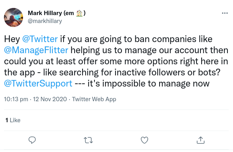The width and height of the screenshot is (233, 152).
Task: Click the house emoji in the name
Action: pyautogui.click(x=79, y=13)
